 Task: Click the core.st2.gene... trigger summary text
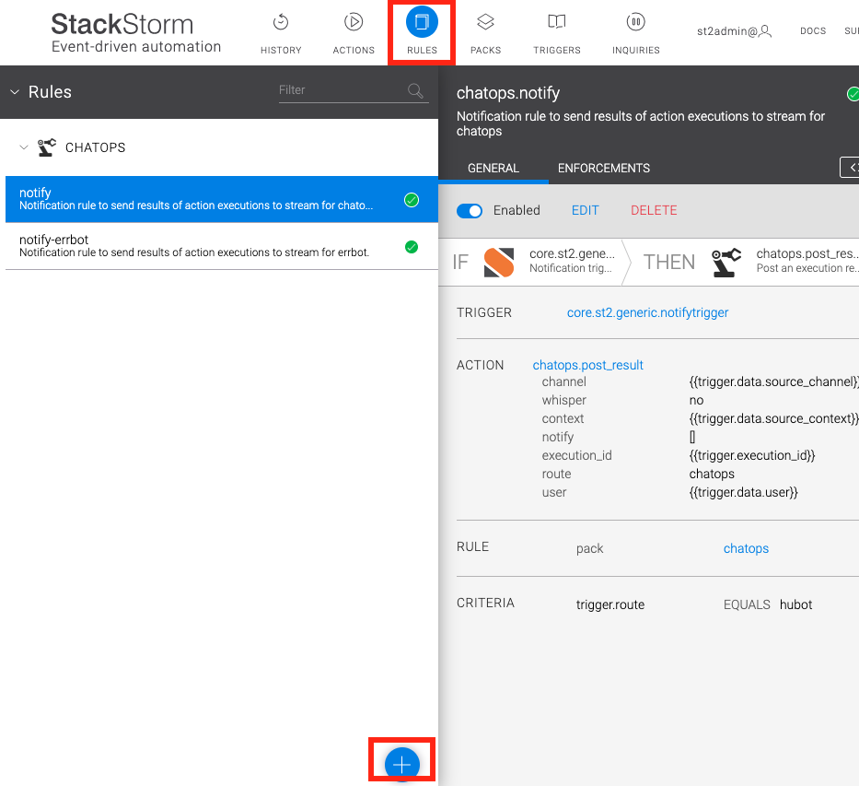572,253
